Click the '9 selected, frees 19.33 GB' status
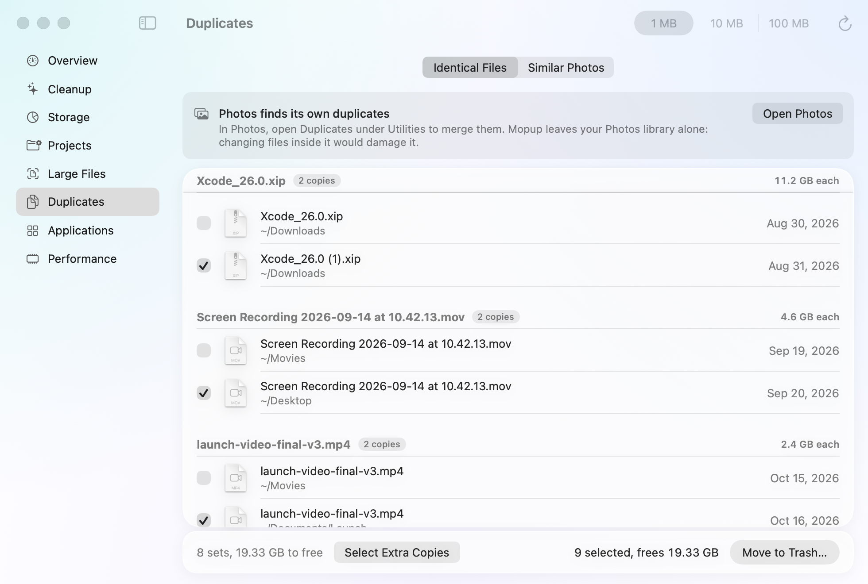Viewport: 868px width, 584px height. tap(646, 552)
